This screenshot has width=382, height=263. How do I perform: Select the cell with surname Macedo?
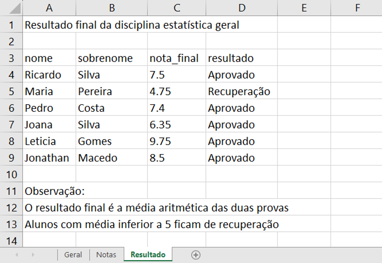click(112, 158)
